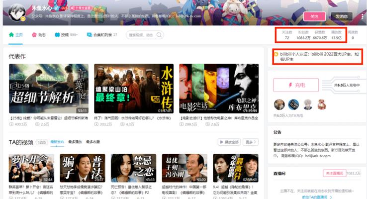Click the bilibili个人认证 description text

(x=319, y=57)
